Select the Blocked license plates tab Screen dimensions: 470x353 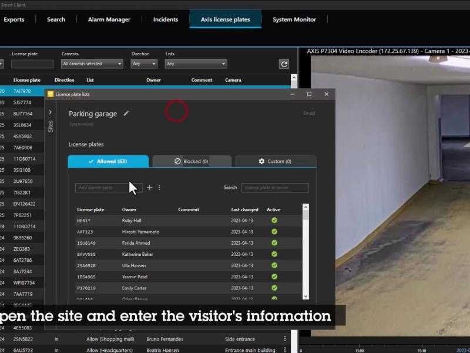(191, 161)
